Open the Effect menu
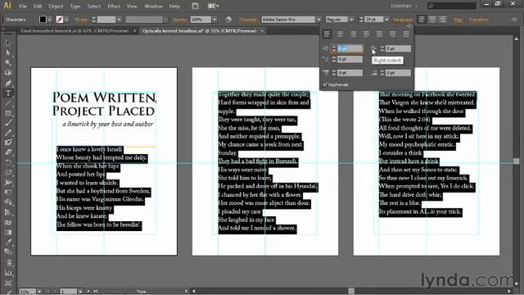 pos(114,6)
